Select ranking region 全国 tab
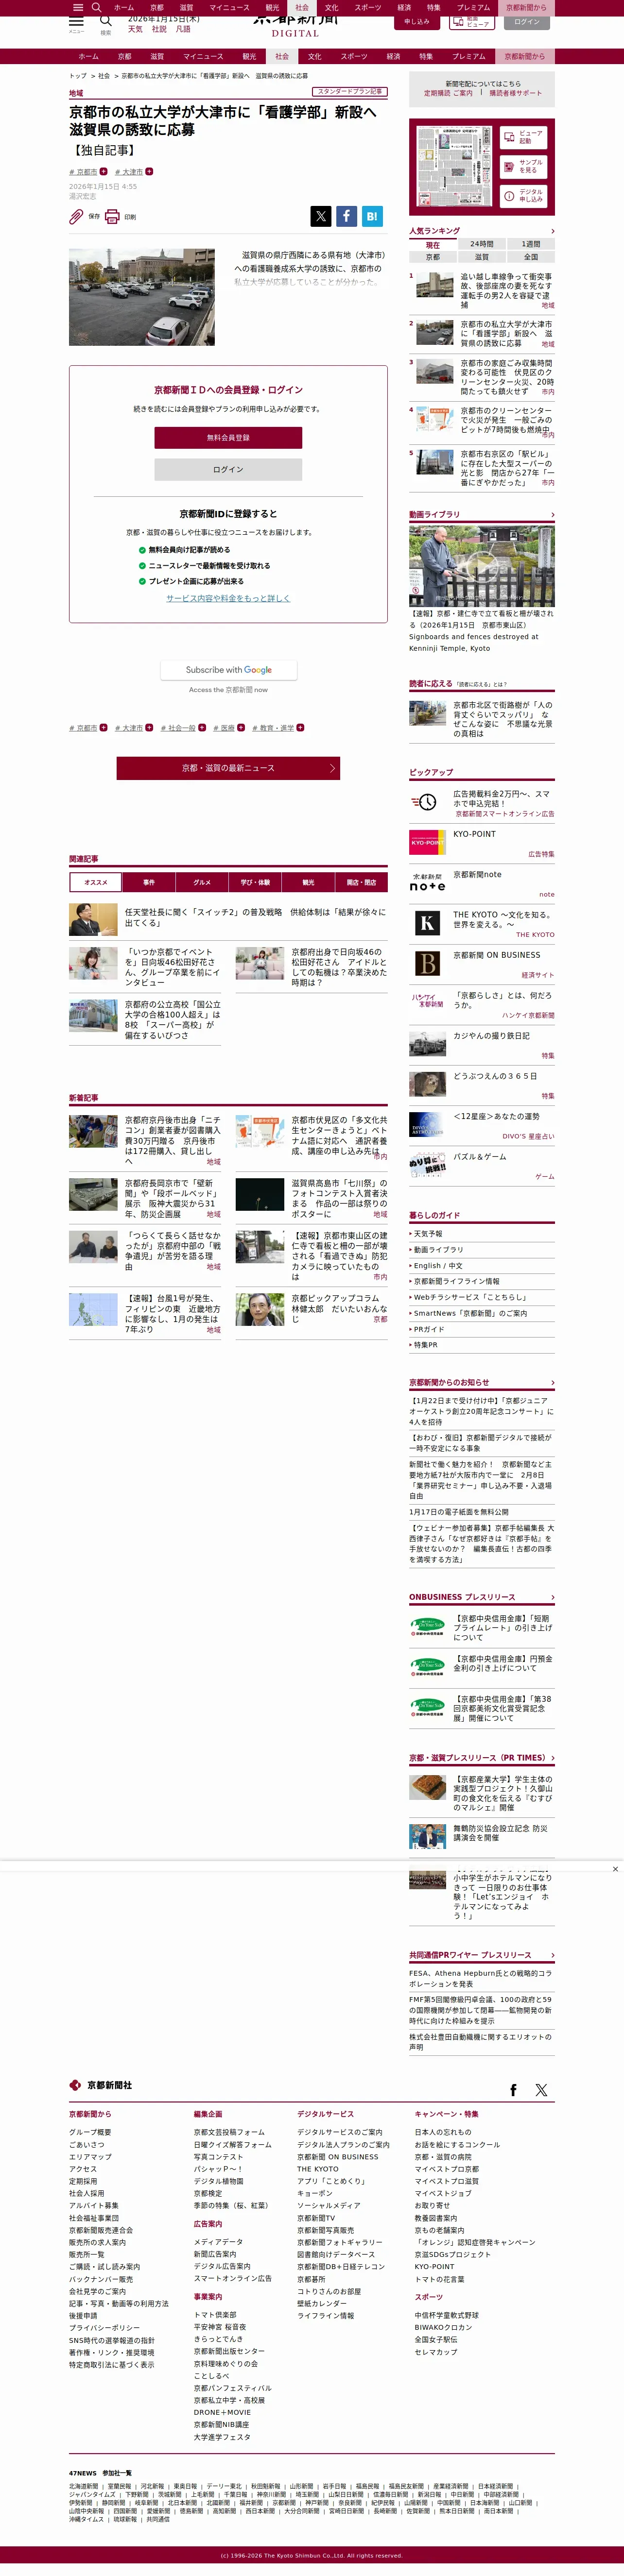624x2576 pixels. (531, 257)
